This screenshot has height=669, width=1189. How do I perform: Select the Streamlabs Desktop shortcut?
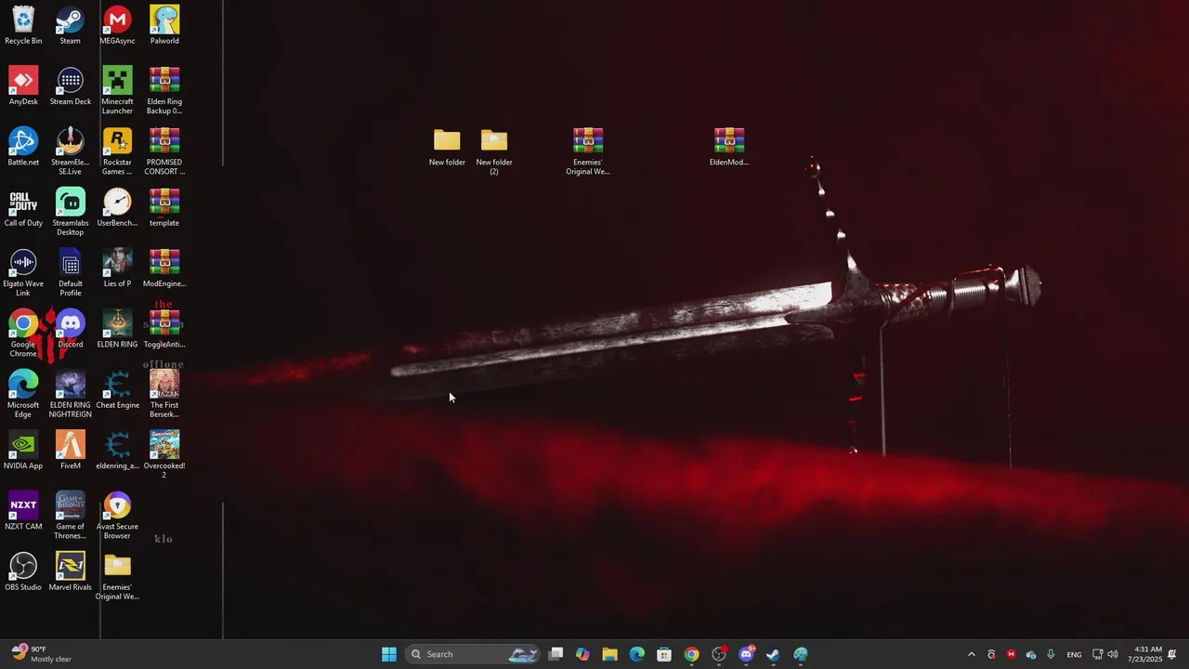pyautogui.click(x=70, y=212)
